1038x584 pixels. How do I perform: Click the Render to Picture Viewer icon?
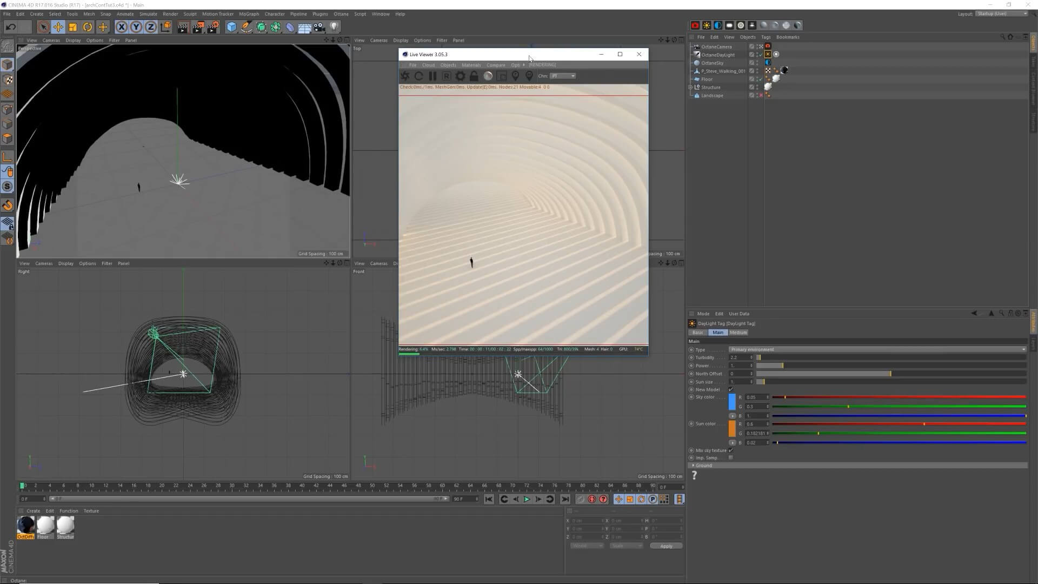197,27
